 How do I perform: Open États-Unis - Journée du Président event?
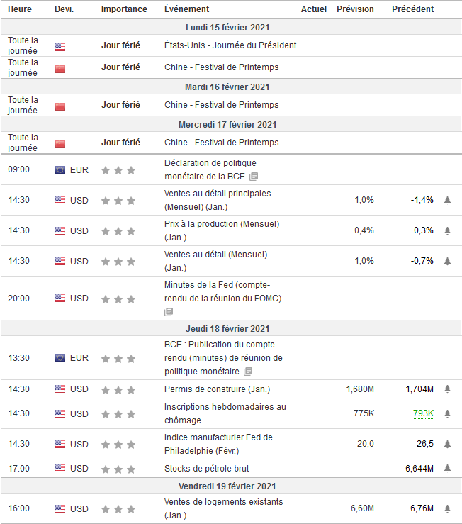[x=230, y=45]
